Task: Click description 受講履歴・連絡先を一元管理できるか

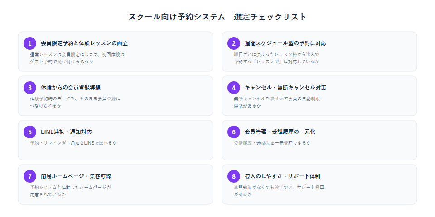Action: pyautogui.click(x=272, y=143)
